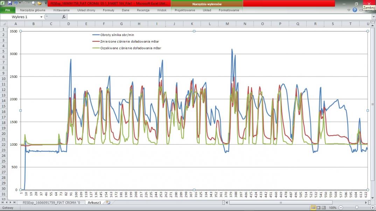Click legend entry Obroty silnika obr/min
Viewport: 376px width, 211px height.
pos(113,35)
